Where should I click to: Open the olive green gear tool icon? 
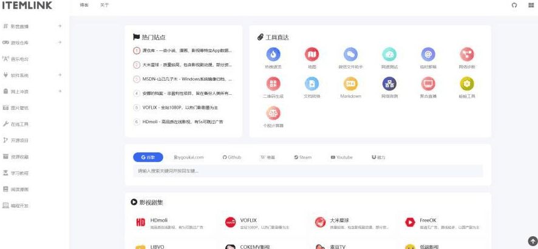click(x=467, y=84)
